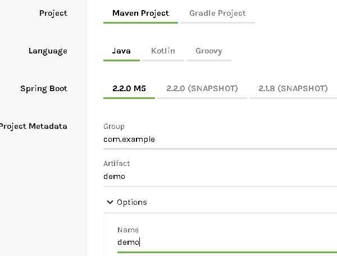
Task: Click the Group input field with com.example
Action: tap(220, 140)
